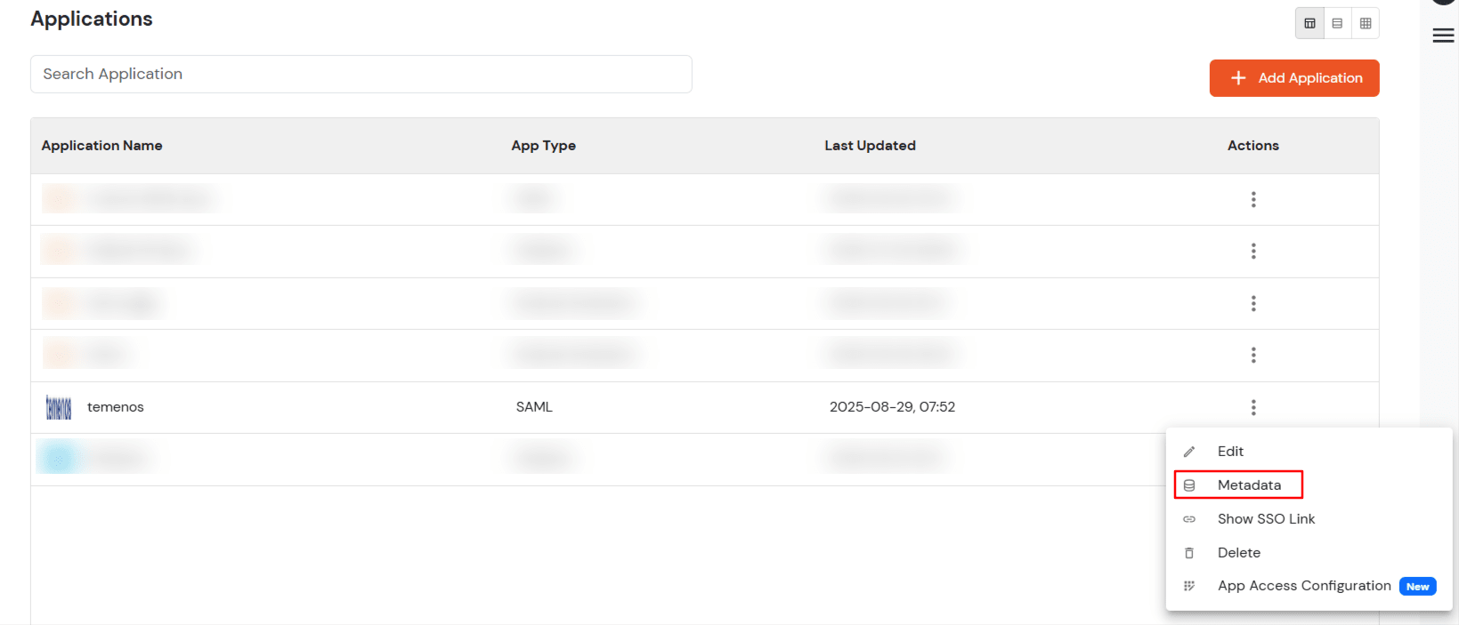Click the Application Name column header
The width and height of the screenshot is (1459, 625).
(x=101, y=146)
